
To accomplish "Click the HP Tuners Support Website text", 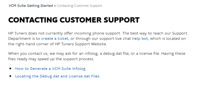I will pyautogui.click(x=81, y=44).
